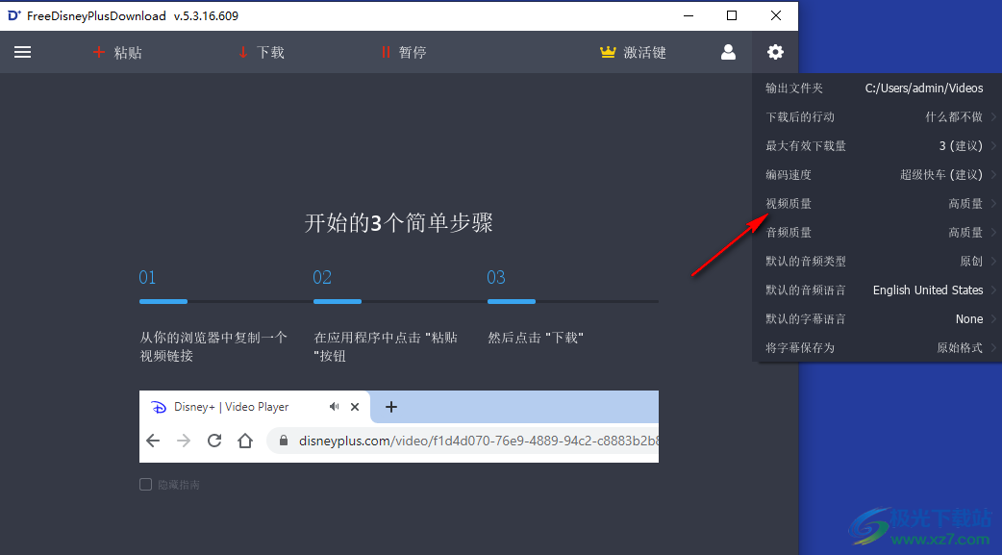Open the 将字幕保存为 setting row
Screen dimensions: 1002x555
[x=877, y=347]
